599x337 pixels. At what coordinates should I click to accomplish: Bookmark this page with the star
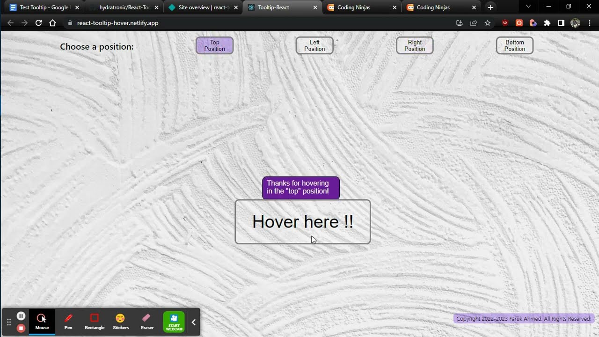488,23
